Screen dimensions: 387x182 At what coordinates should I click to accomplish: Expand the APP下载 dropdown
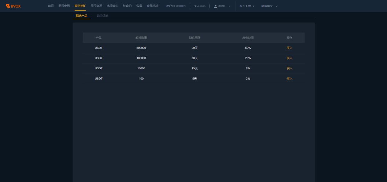(247, 6)
